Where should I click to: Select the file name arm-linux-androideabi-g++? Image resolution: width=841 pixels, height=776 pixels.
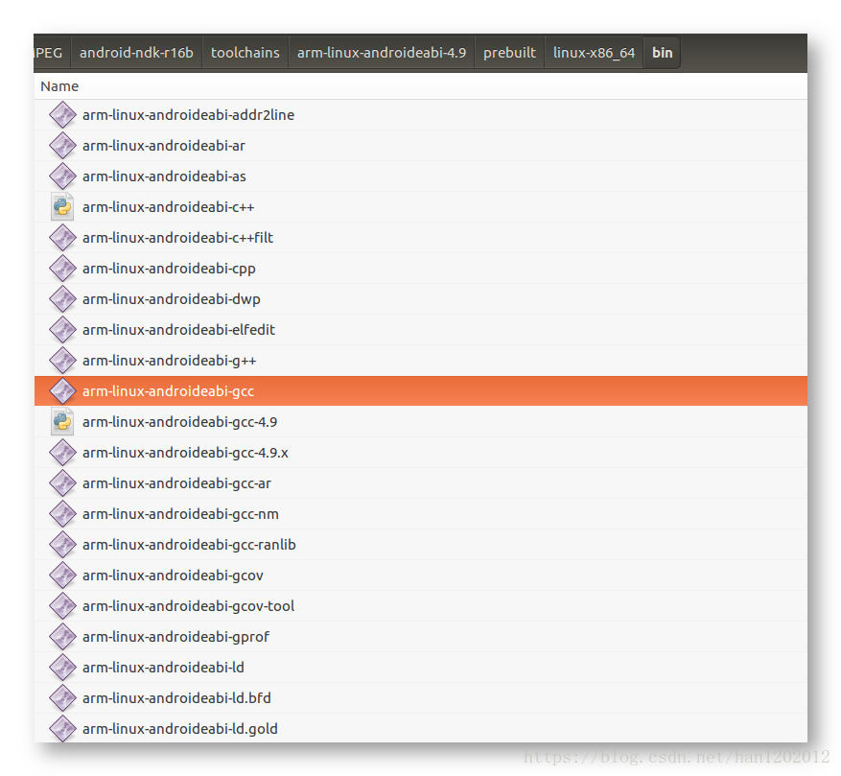click(x=170, y=360)
